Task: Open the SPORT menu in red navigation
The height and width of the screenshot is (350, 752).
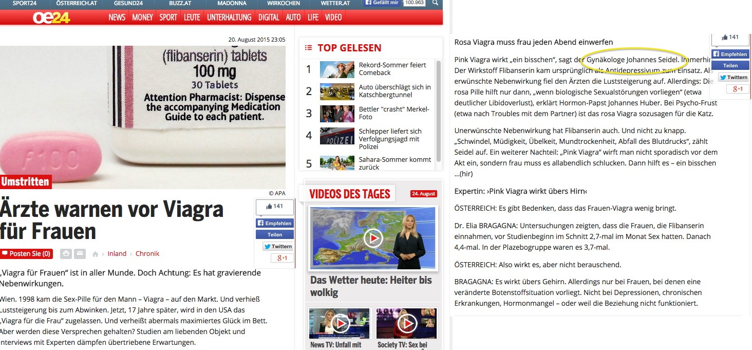Action: (x=168, y=17)
